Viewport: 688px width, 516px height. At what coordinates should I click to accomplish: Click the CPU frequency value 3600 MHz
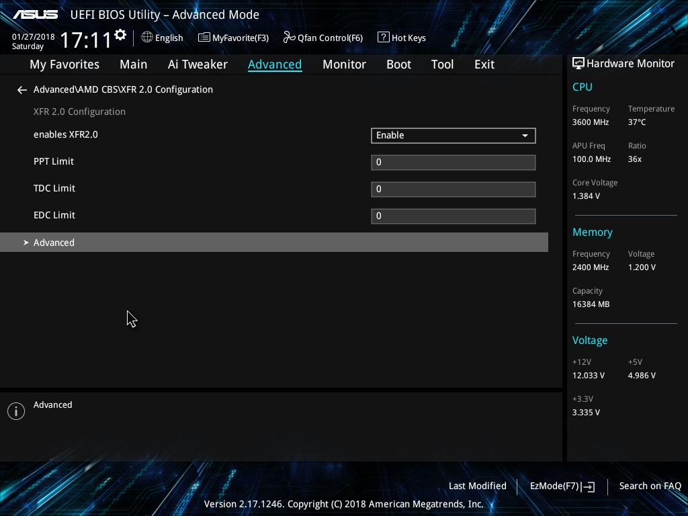pos(591,122)
